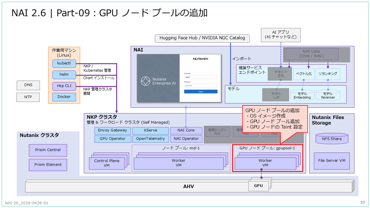The height and width of the screenshot is (208, 370).
Task: Click the 推論エンジン Pod box
Action: tap(218, 132)
